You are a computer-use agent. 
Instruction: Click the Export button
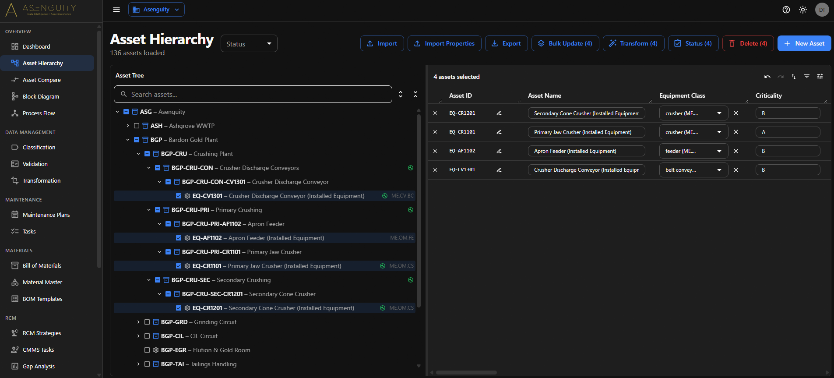(507, 43)
